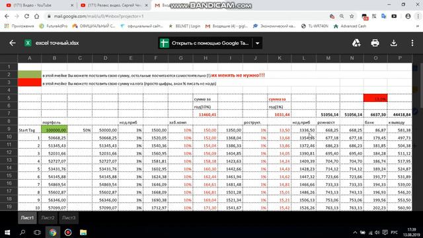The height and width of the screenshot is (238, 423).
Task: Click the 'портфель' column label
Action: (x=52, y=122)
